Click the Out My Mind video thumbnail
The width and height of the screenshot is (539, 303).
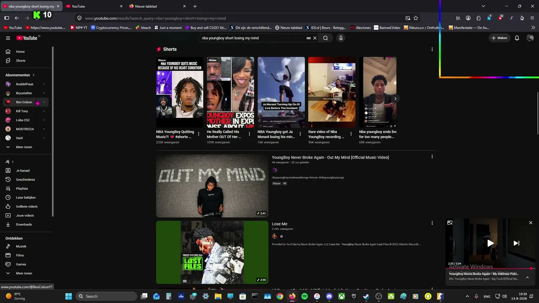(212, 186)
